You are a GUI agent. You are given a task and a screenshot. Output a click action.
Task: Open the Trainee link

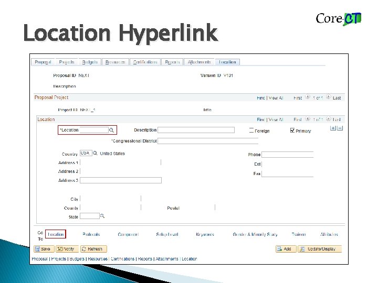(298, 234)
